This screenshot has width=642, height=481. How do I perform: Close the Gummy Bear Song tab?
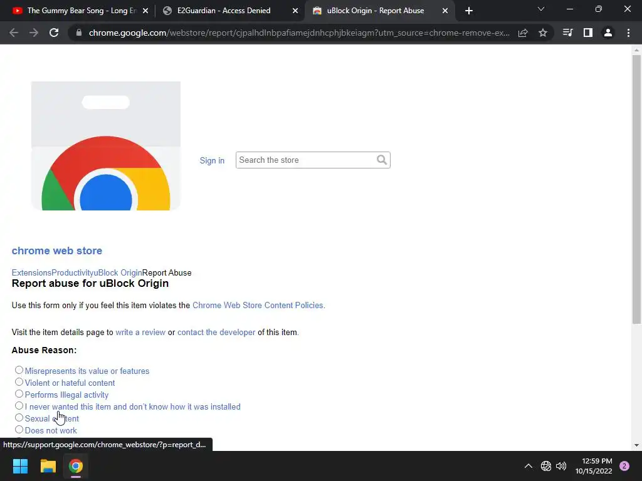(x=145, y=11)
